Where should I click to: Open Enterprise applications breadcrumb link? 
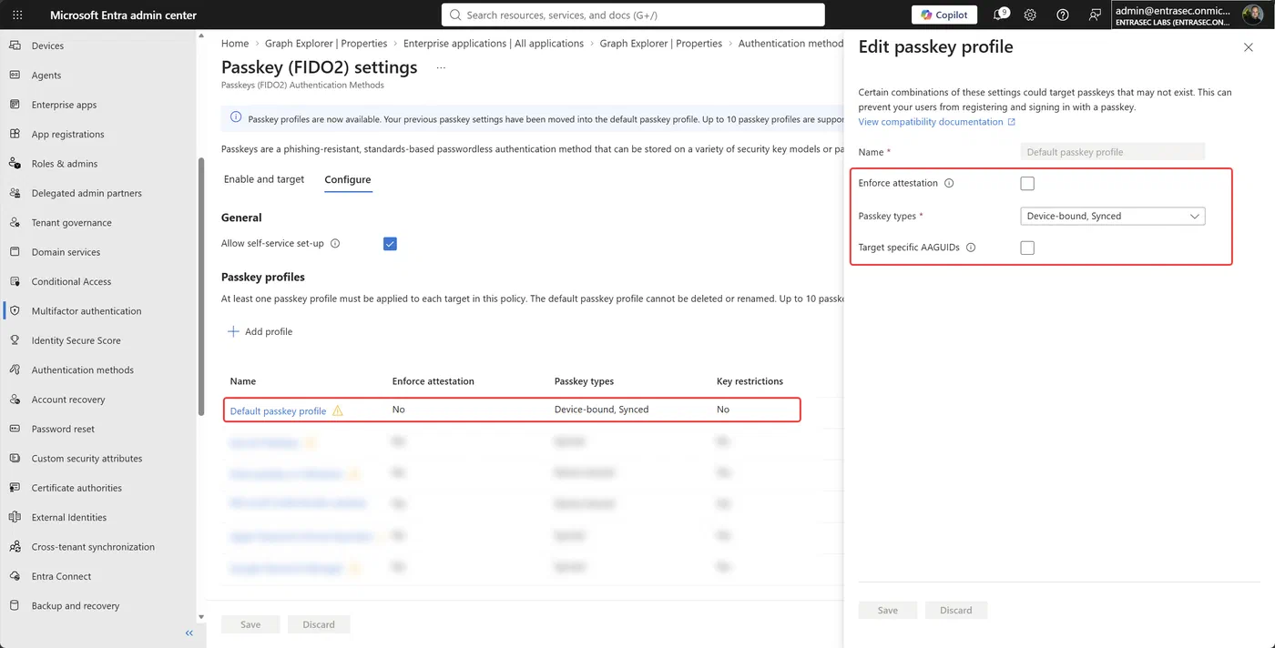point(494,44)
